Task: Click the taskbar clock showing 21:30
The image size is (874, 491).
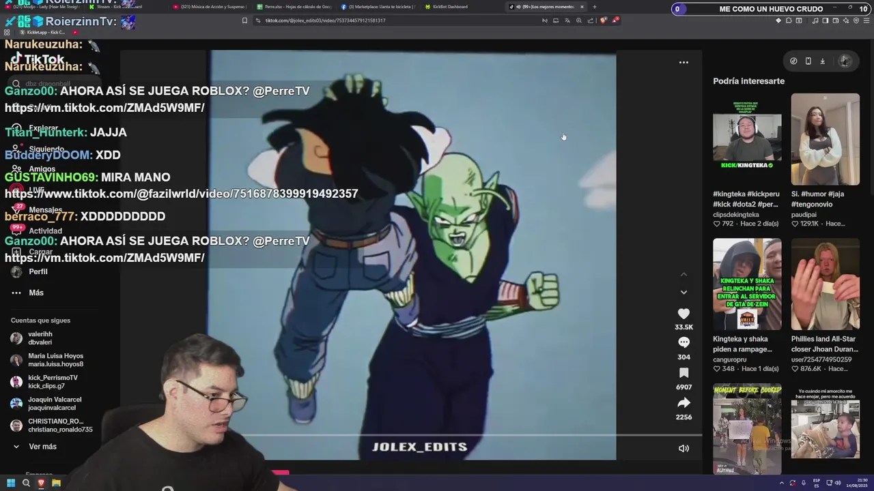Action: [x=858, y=483]
